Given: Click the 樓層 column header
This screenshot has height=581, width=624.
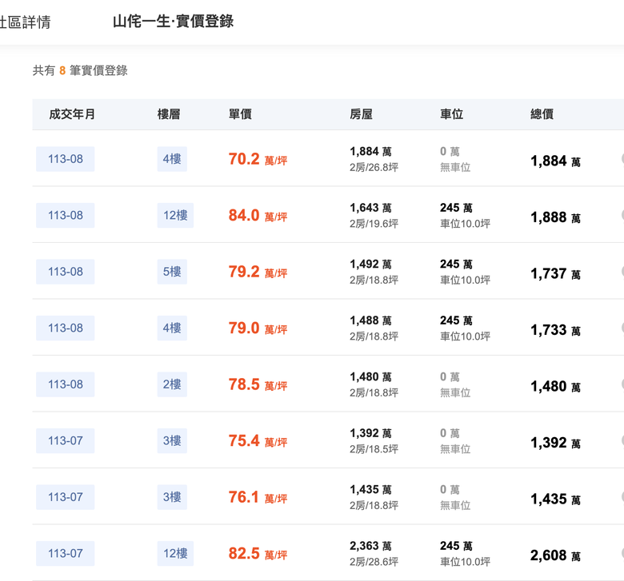Looking at the screenshot, I should (x=169, y=114).
